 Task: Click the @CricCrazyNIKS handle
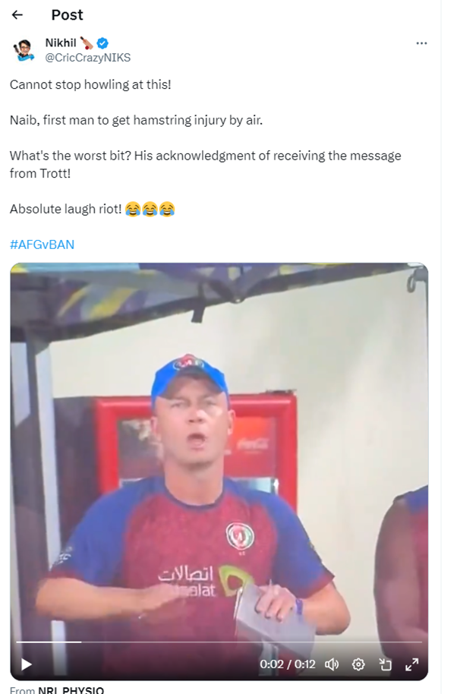pyautogui.click(x=88, y=58)
